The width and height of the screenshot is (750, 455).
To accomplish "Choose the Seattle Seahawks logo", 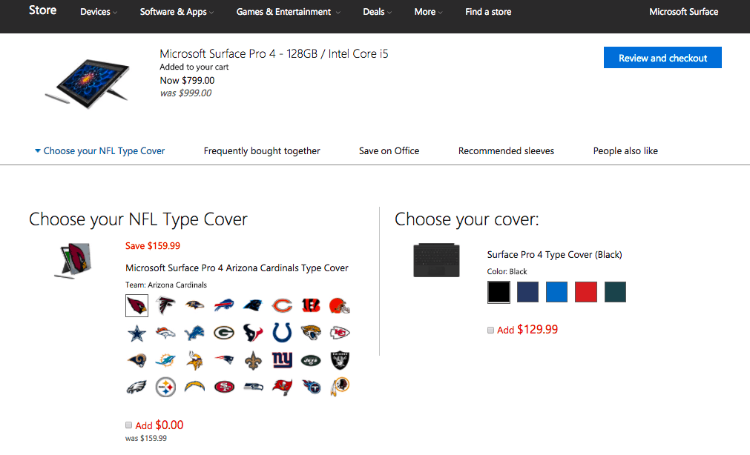I will (253, 386).
